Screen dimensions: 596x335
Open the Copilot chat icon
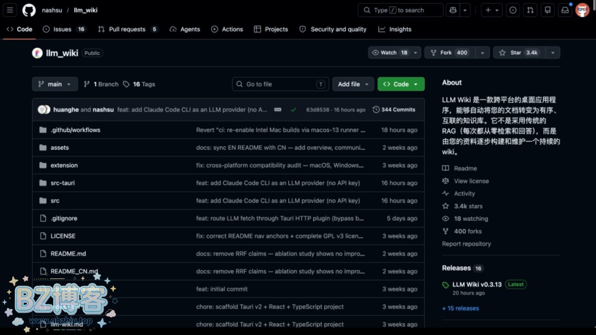[x=453, y=10]
